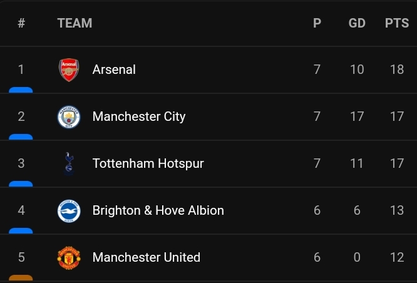Click the Brighton seagull crest

pyautogui.click(x=69, y=210)
